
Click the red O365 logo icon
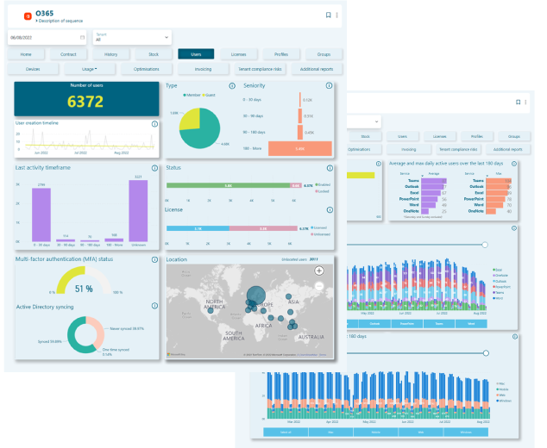coord(28,16)
